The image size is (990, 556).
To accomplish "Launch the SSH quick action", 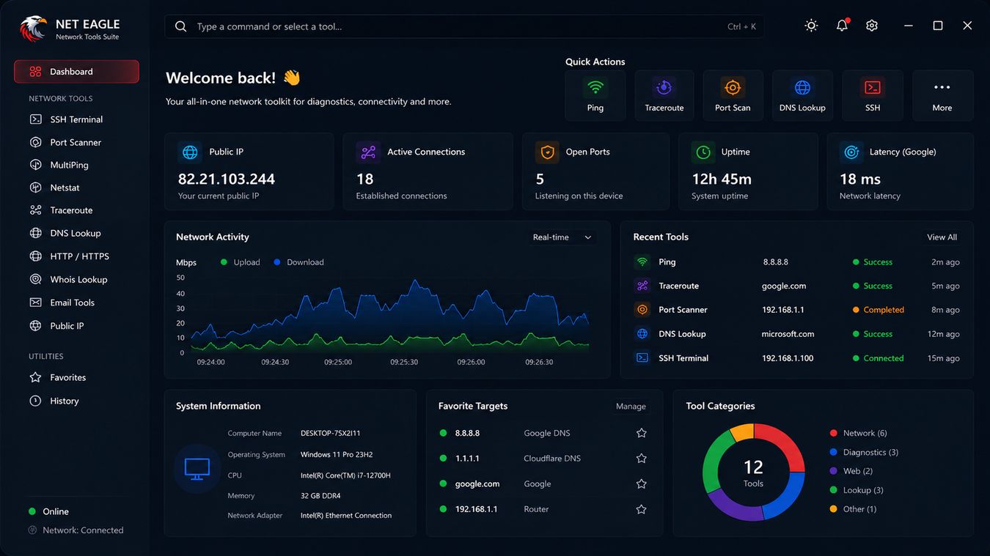I will [x=873, y=95].
